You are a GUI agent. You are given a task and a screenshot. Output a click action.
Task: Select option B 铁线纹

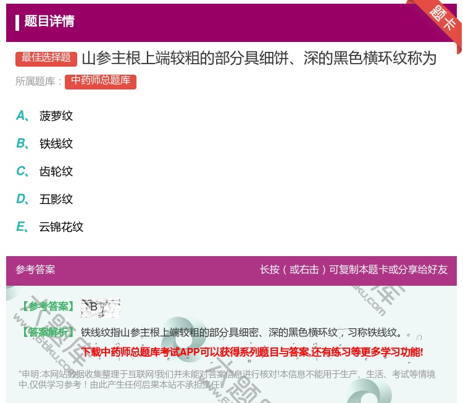(44, 143)
